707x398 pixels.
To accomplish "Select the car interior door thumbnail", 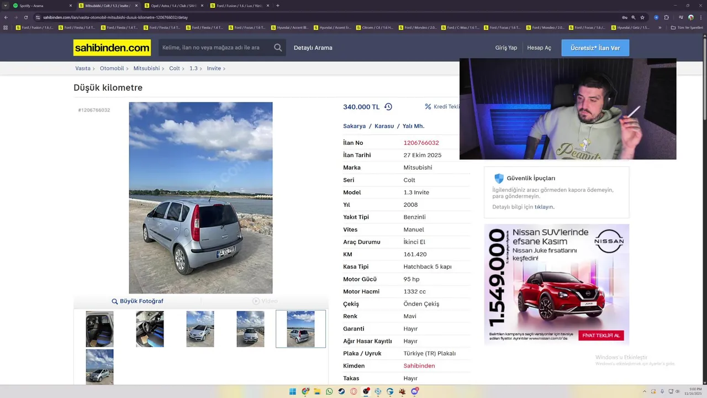I will [x=99, y=329].
